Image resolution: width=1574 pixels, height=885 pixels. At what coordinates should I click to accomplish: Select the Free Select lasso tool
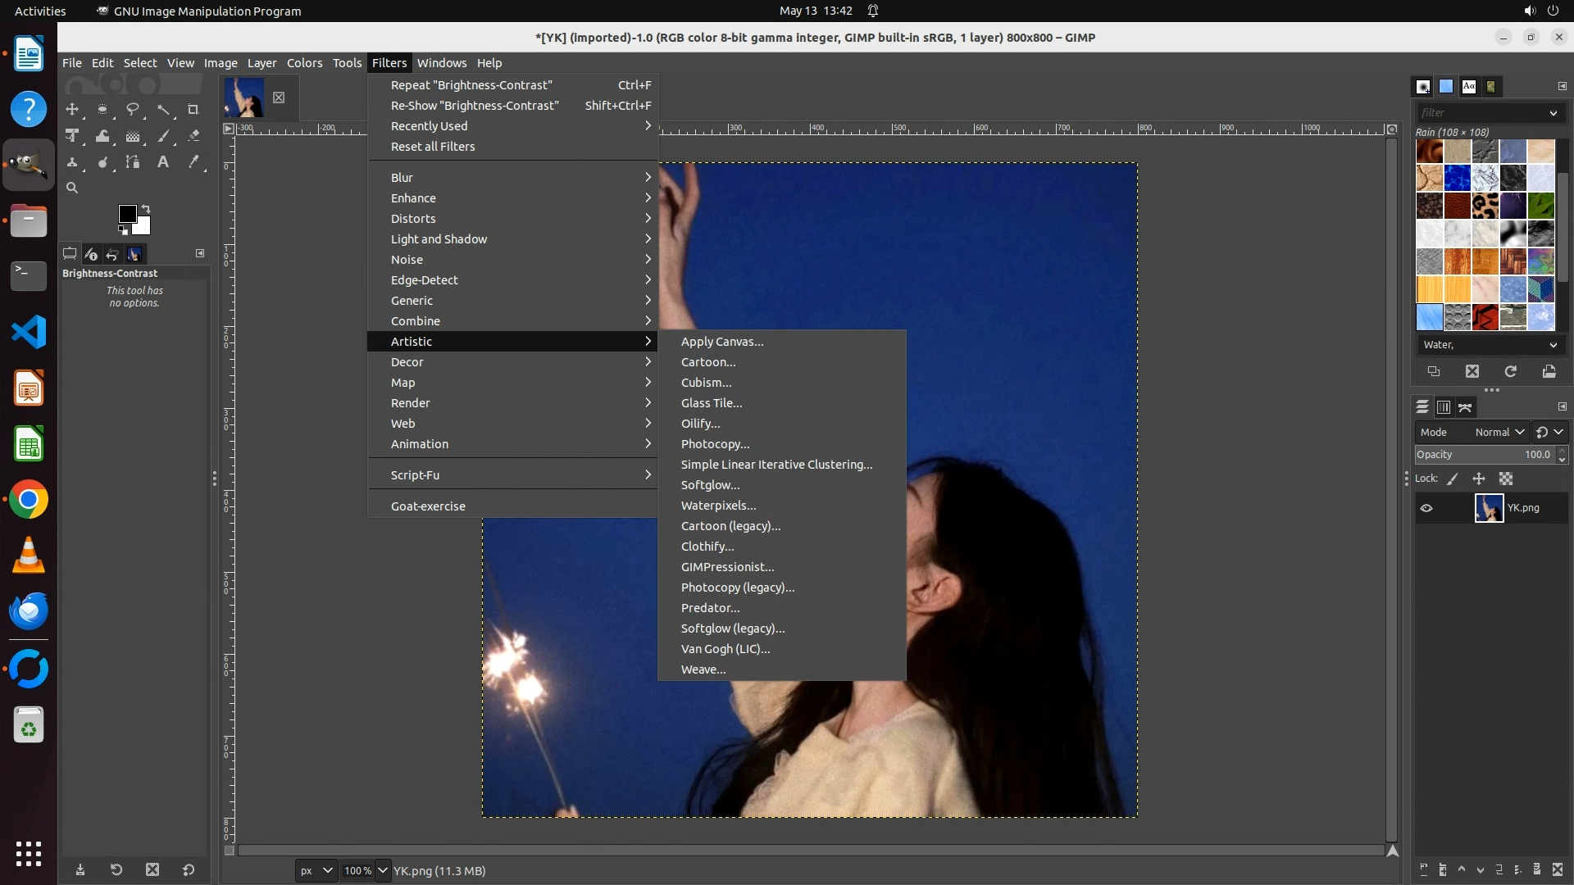coord(133,109)
